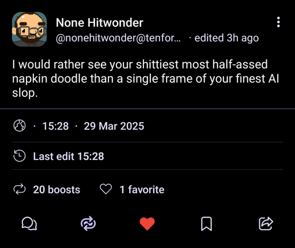Click the clock history icon
Image resolution: width=295 pixels, height=248 pixels.
coord(19,156)
